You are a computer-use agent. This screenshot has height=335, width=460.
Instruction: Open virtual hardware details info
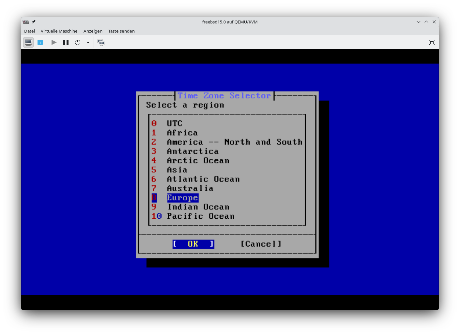point(40,42)
